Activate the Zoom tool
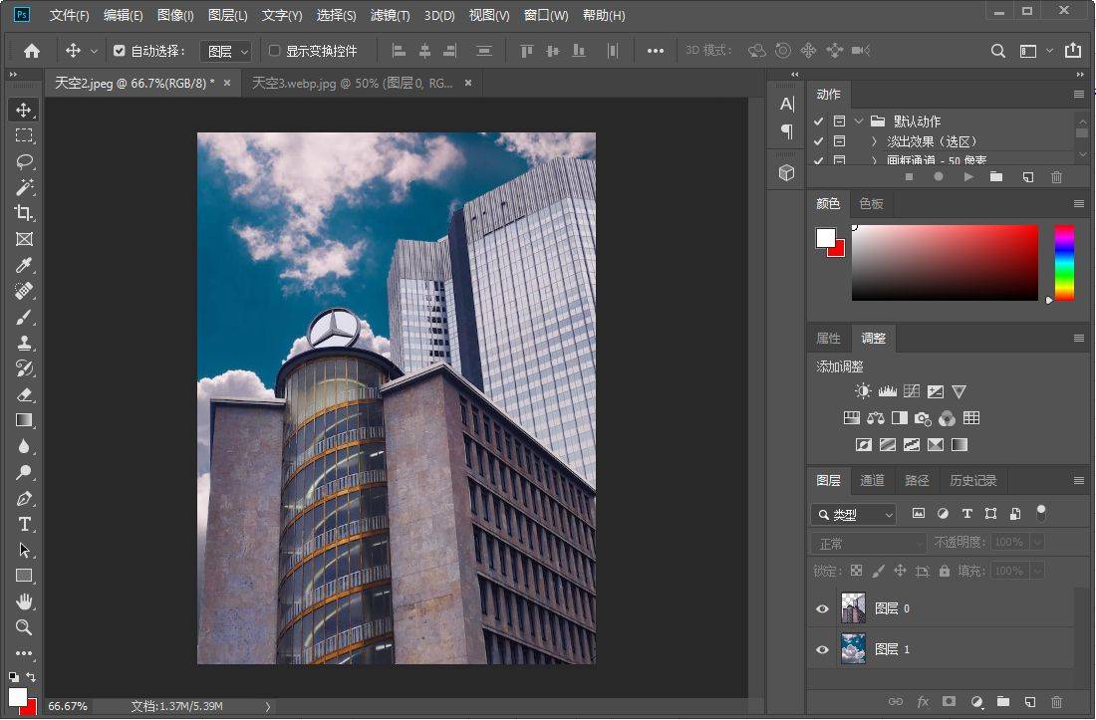The height and width of the screenshot is (720, 1096). tap(24, 627)
